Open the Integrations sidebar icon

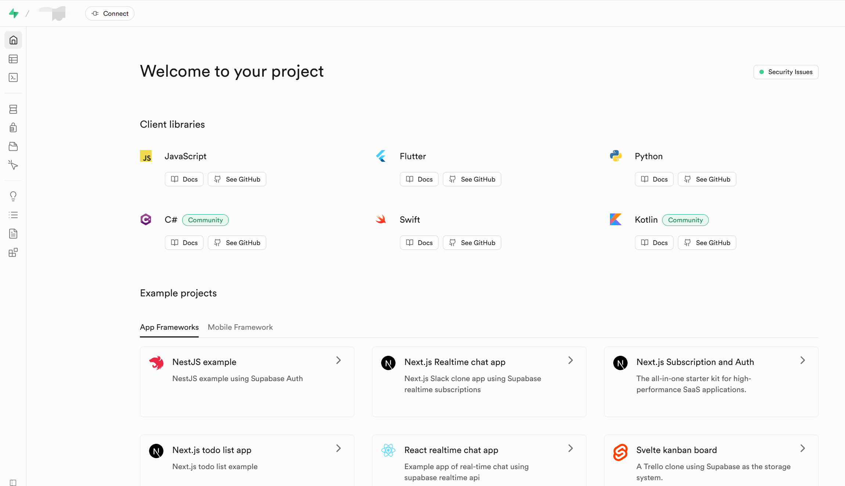tap(13, 252)
